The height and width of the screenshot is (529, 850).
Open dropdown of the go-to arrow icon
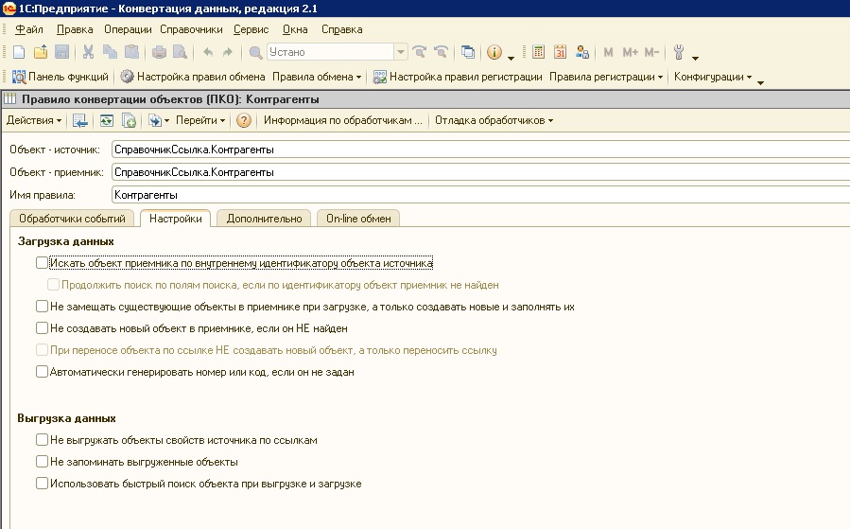[x=166, y=120]
